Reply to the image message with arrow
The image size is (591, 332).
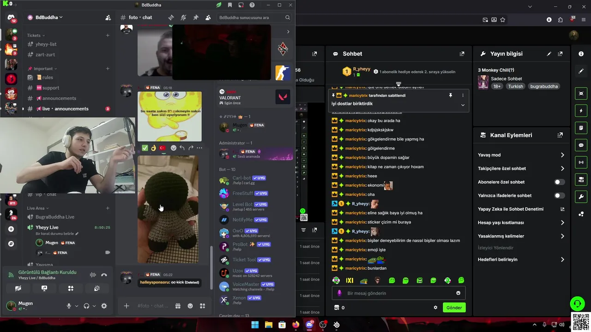click(x=182, y=148)
